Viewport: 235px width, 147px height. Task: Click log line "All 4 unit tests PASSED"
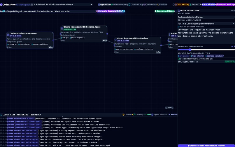point(74,146)
